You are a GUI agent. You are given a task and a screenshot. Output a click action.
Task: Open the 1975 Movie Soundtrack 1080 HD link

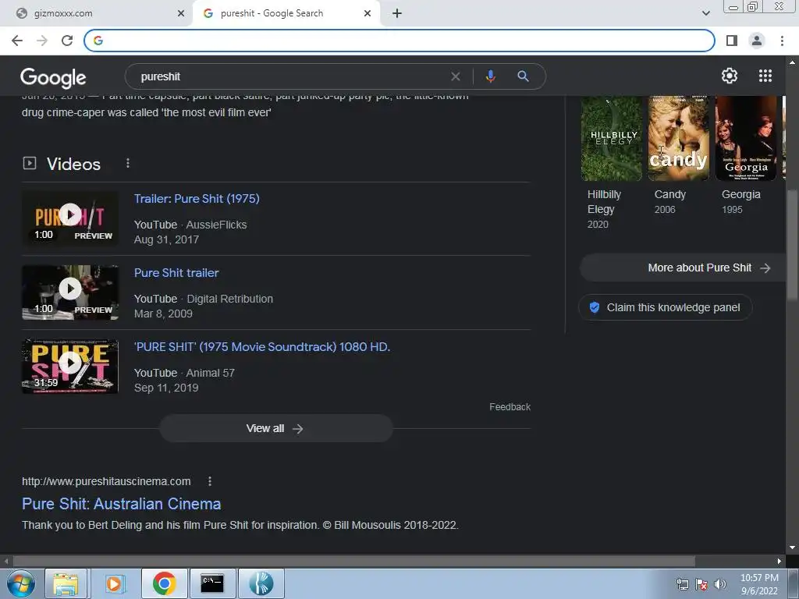(262, 347)
